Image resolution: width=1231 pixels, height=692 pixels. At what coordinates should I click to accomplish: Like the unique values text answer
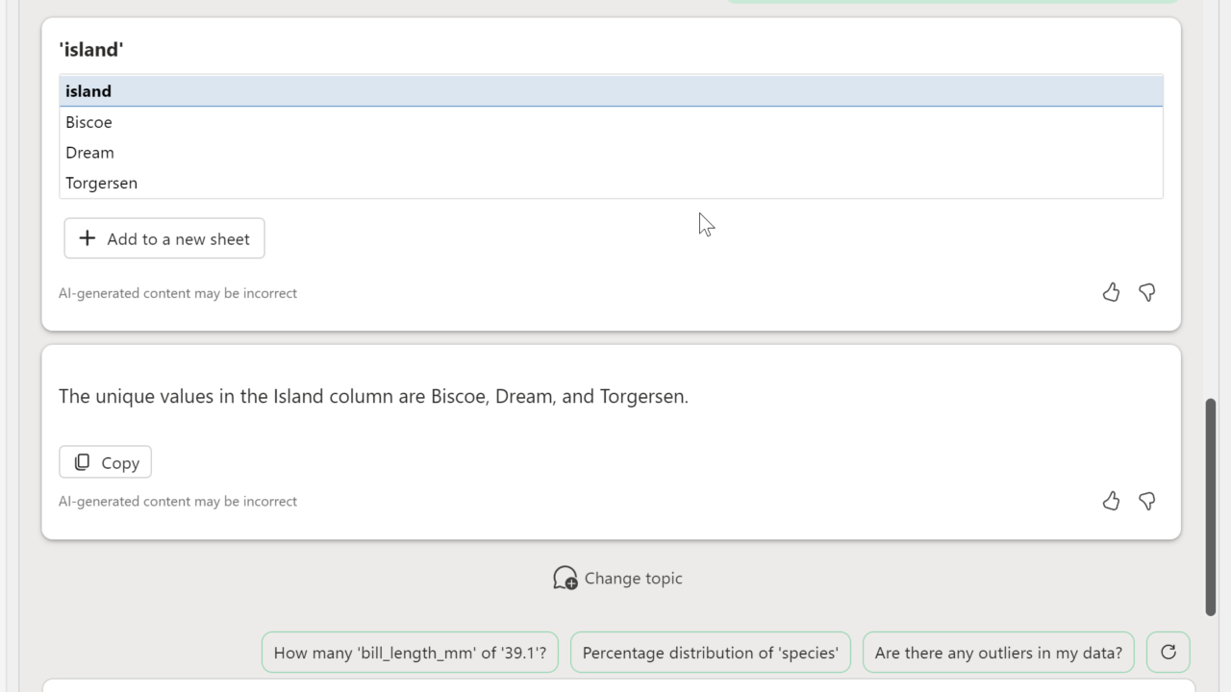(x=1111, y=501)
